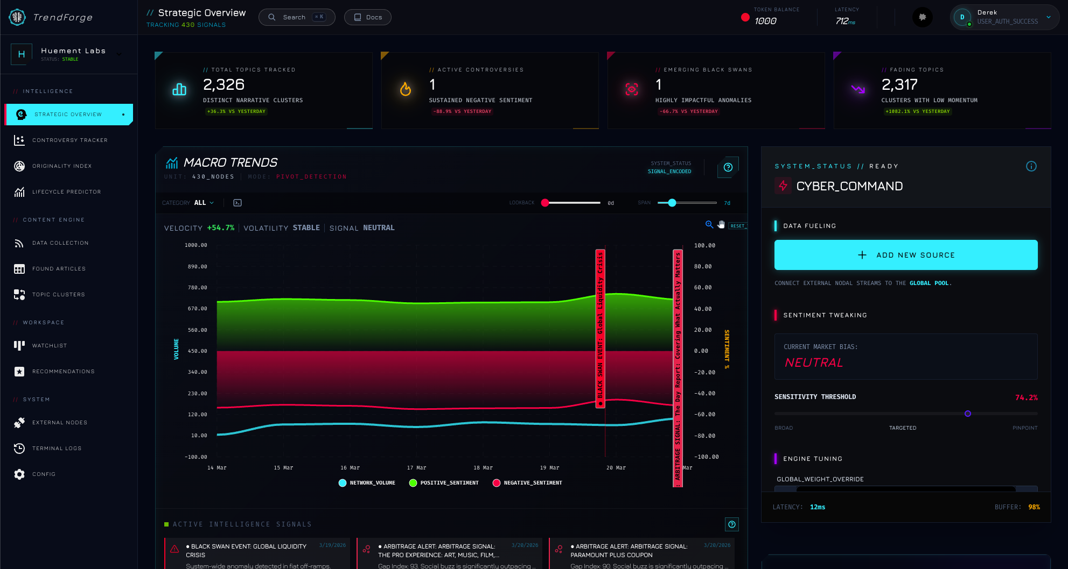Go to Topic Clusters page
The image size is (1068, 569).
tap(58, 295)
